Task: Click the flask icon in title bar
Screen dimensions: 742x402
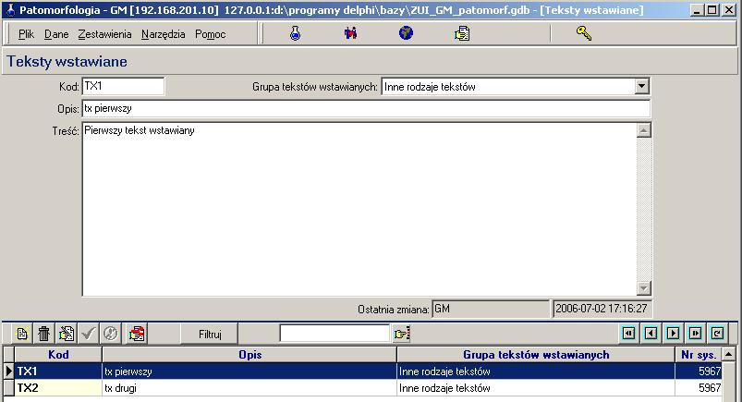Action: click(10, 9)
